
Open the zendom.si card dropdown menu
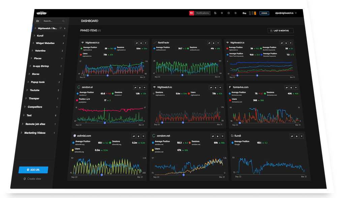click(x=145, y=87)
